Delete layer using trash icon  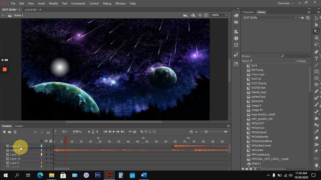[x=15, y=132]
